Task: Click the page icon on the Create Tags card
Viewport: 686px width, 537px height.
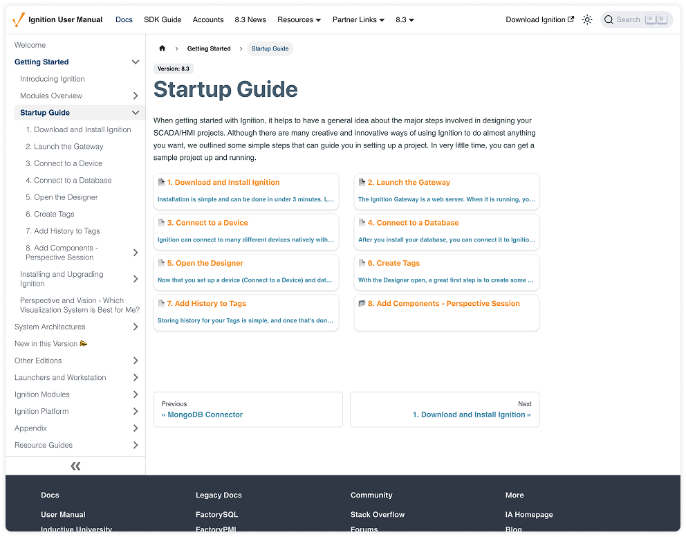Action: (362, 263)
